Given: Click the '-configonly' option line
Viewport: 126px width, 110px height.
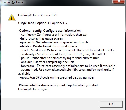Looking at the screenshot, I should [x=54, y=35].
